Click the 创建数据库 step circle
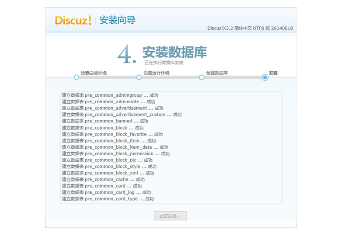 202,77
